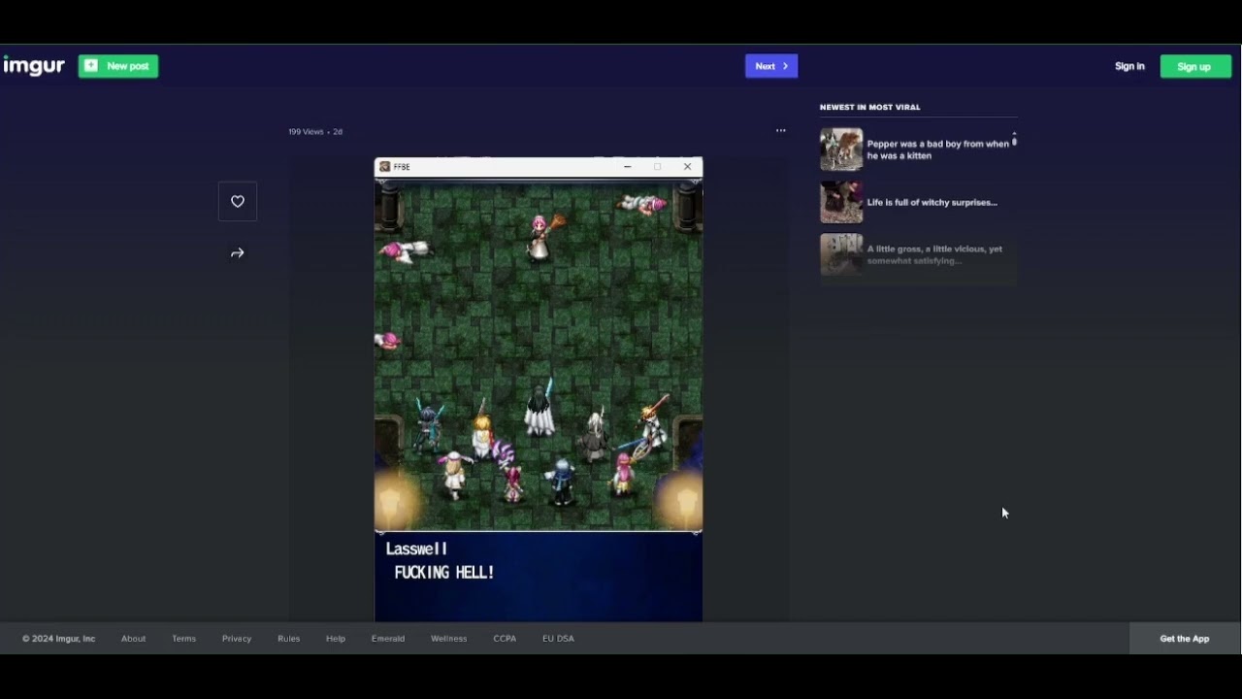The image size is (1242, 699).
Task: Go to the Next post
Action: pyautogui.click(x=771, y=66)
